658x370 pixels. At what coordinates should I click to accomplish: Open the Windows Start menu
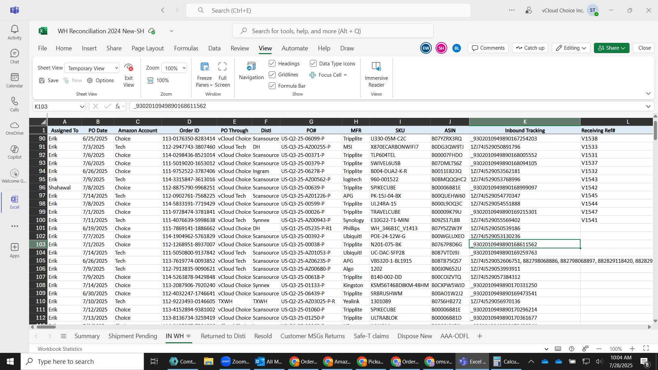pyautogui.click(x=10, y=361)
